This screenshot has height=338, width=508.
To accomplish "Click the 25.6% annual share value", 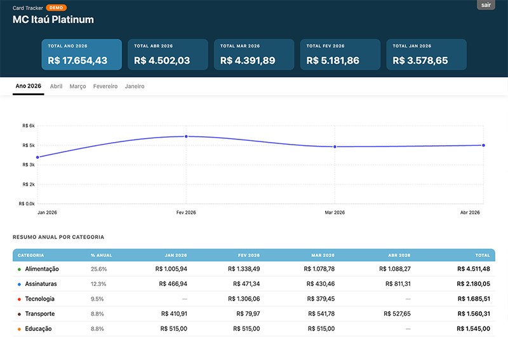I will (99, 269).
